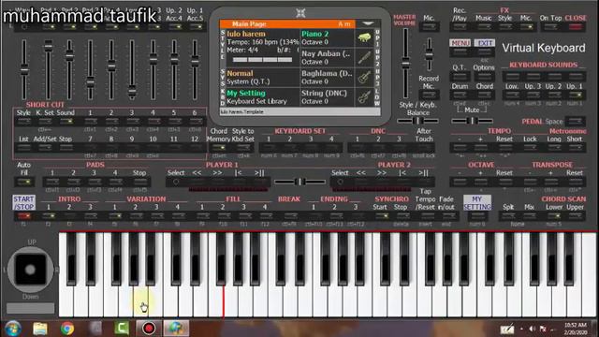Toggle FX Style switch
This screenshot has width=599, height=337.
[504, 27]
